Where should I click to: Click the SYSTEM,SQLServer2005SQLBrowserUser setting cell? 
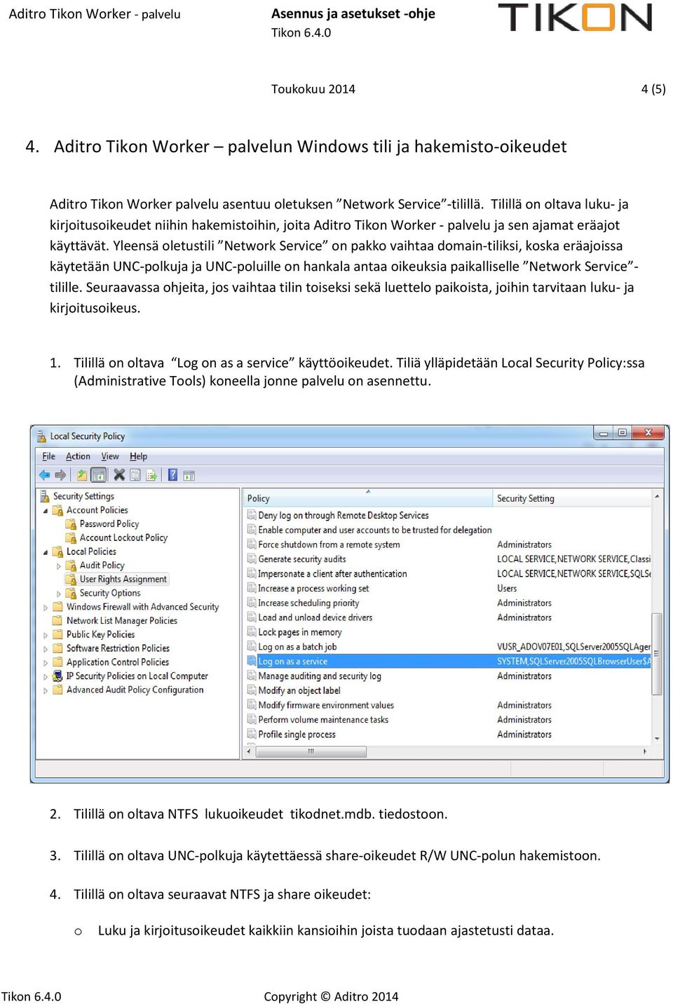click(x=573, y=662)
